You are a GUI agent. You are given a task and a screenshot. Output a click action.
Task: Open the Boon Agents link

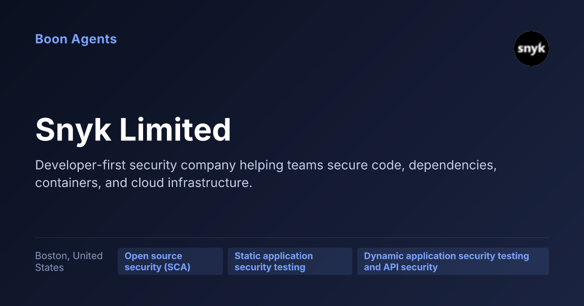click(76, 39)
